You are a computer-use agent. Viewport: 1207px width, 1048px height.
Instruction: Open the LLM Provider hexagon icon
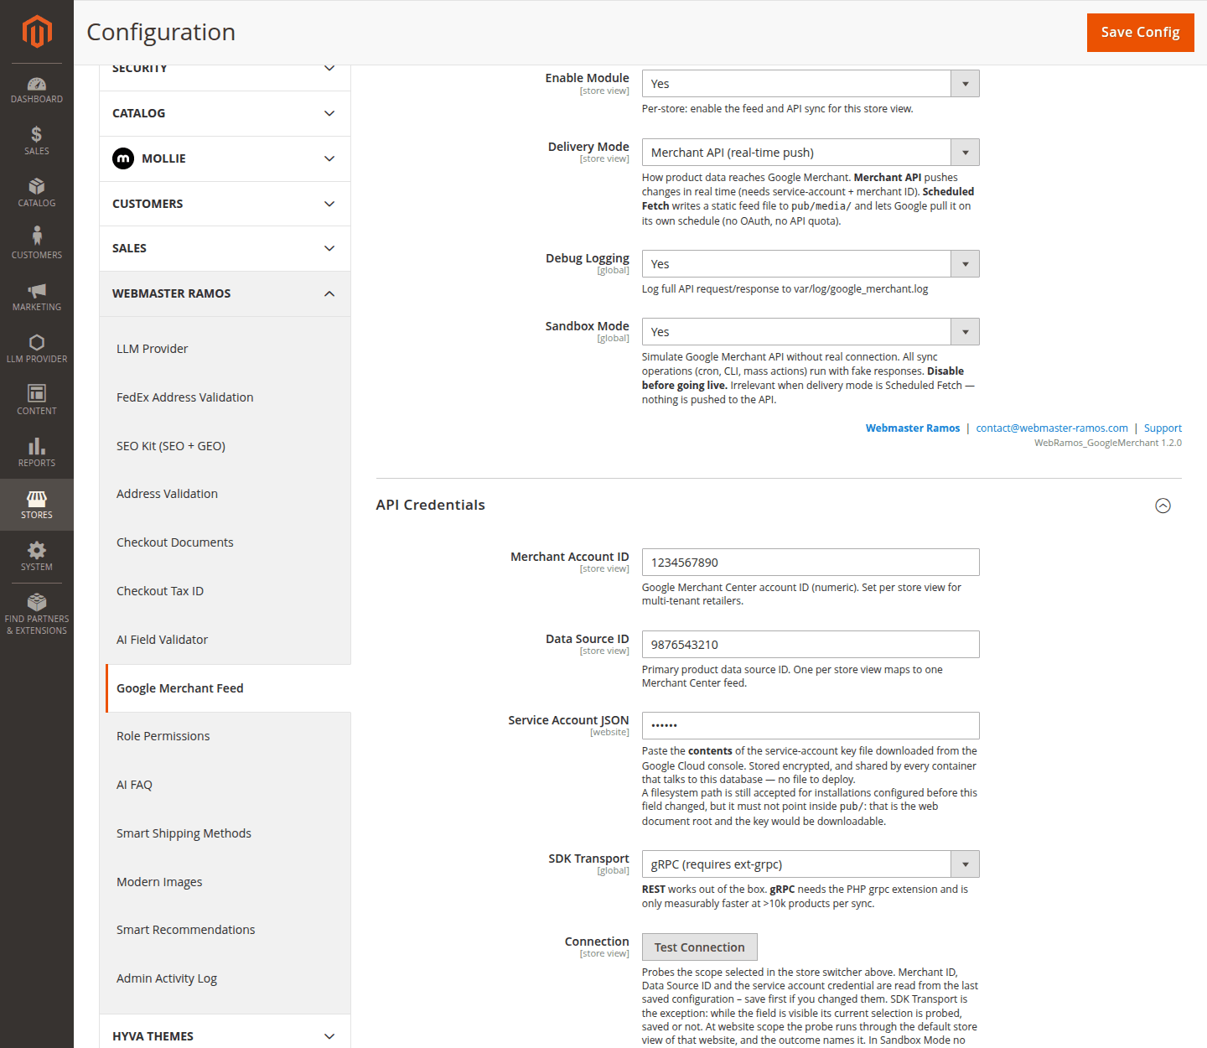point(37,348)
